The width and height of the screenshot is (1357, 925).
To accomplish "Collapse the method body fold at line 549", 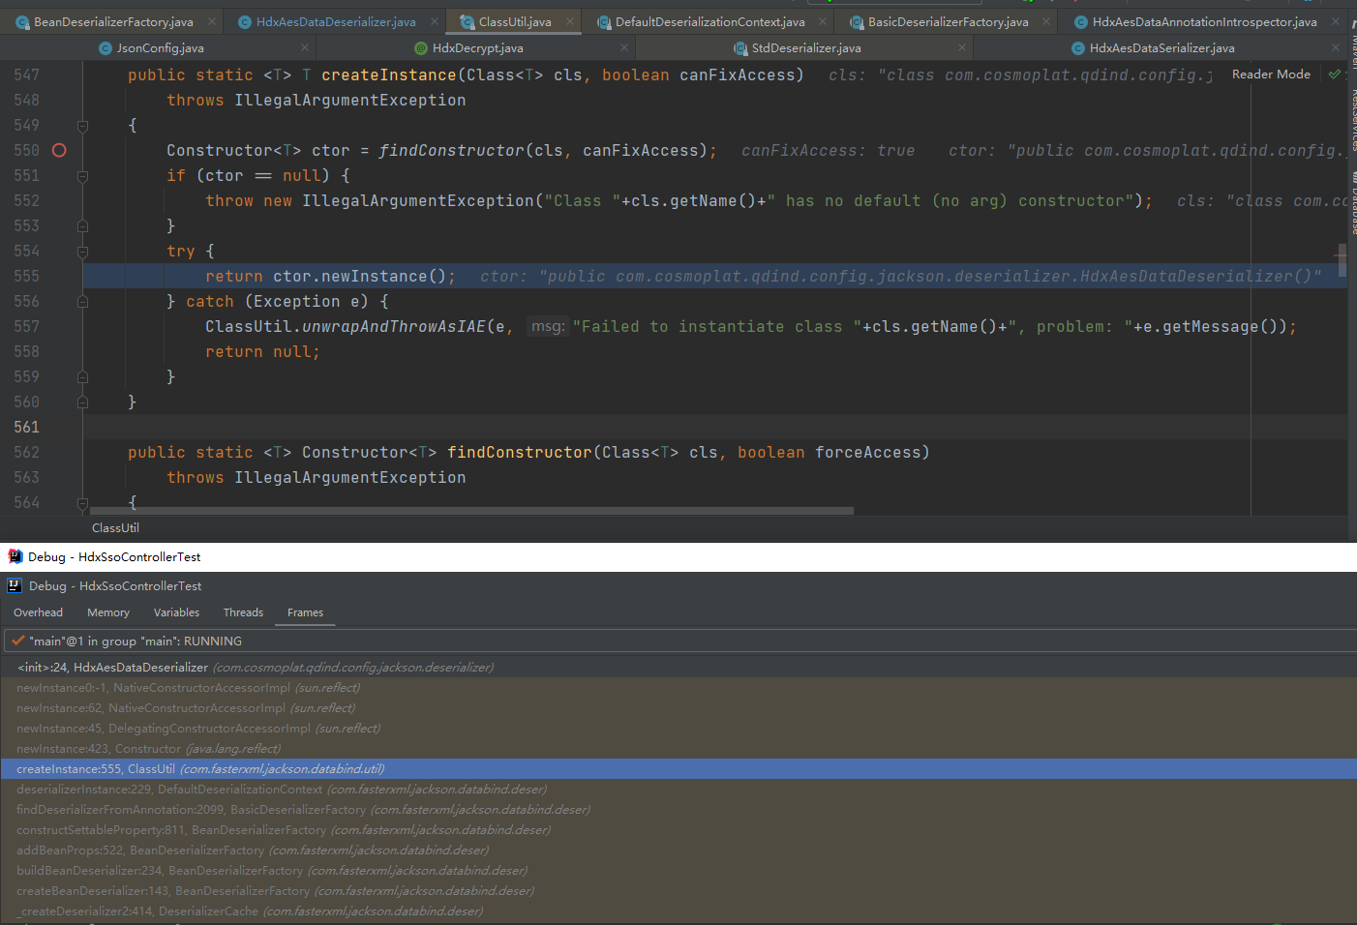I will (x=82, y=126).
